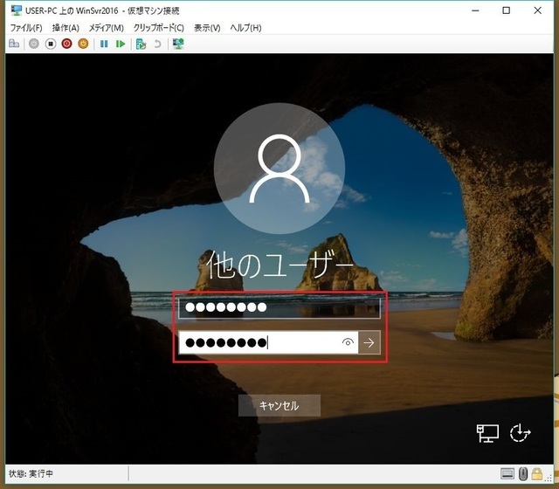Open the 操作(A) menu
Screen dimensions: 559x489
coord(66,28)
